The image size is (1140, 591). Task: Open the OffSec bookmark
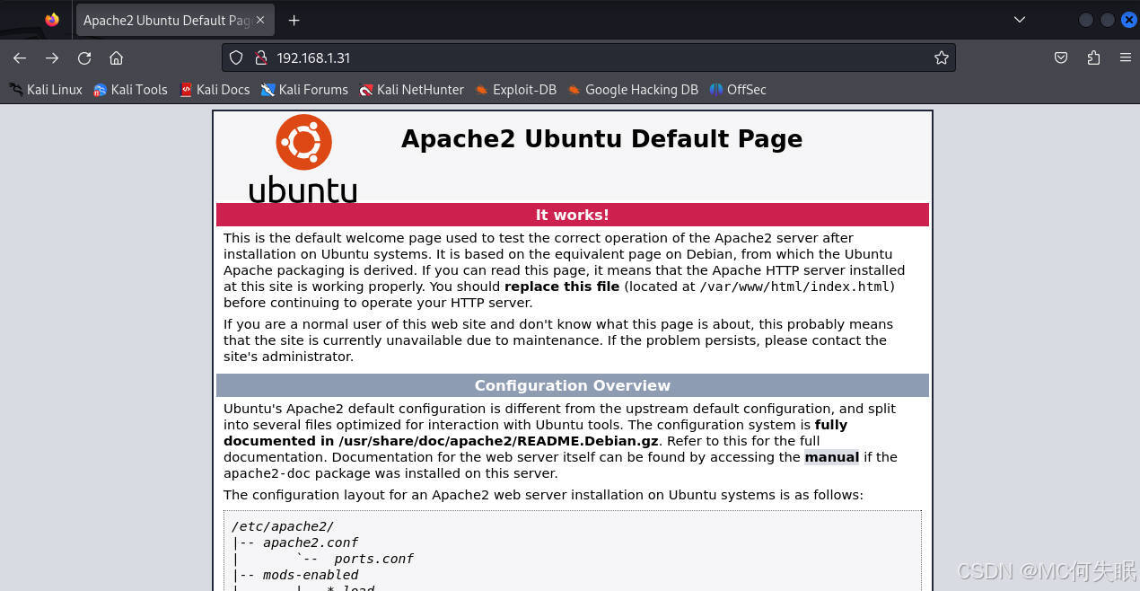[x=737, y=89]
